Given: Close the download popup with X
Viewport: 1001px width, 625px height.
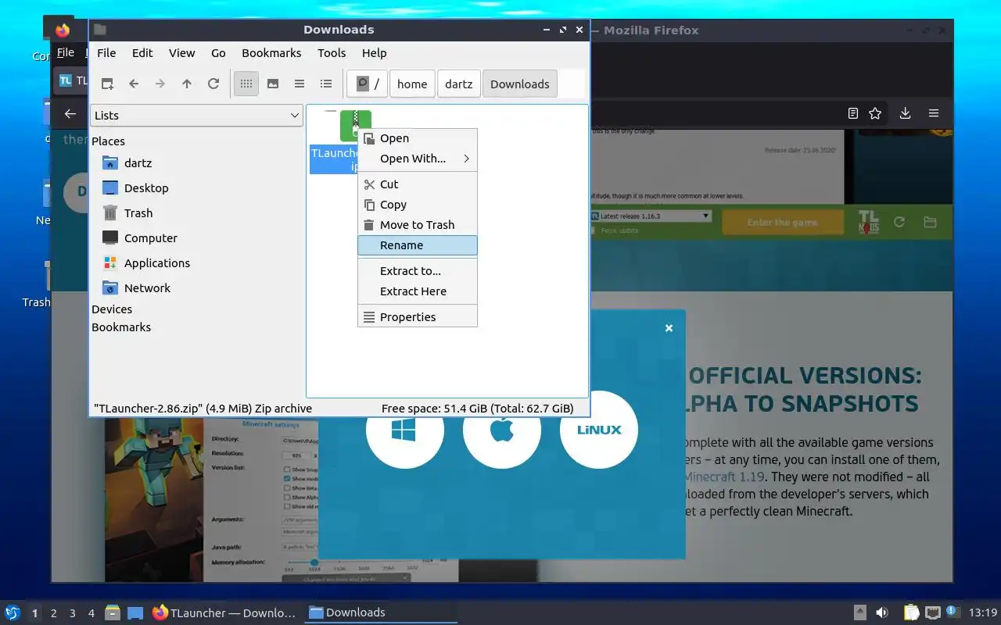Looking at the screenshot, I should point(669,328).
